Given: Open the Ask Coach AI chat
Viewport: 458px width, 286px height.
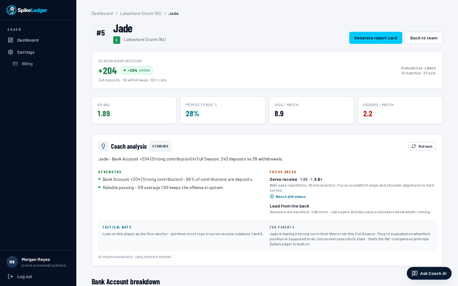Looking at the screenshot, I should click(x=429, y=273).
